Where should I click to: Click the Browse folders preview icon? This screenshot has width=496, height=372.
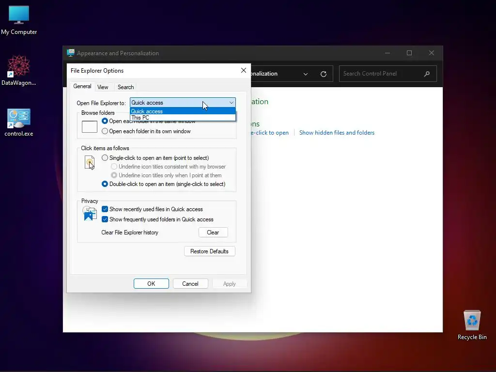[x=90, y=126]
